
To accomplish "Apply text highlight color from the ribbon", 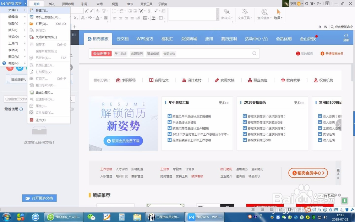I will pyautogui.click(x=90, y=18).
